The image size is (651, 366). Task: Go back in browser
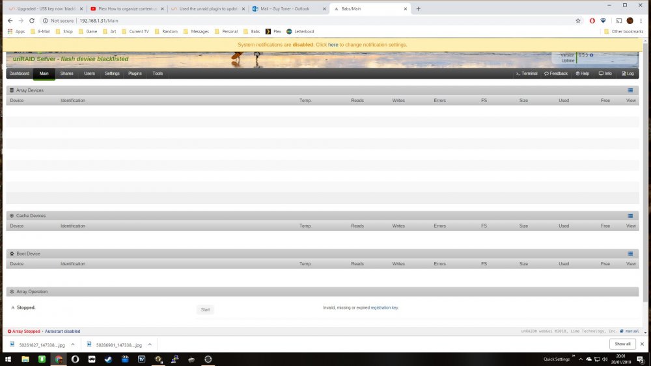[10, 20]
